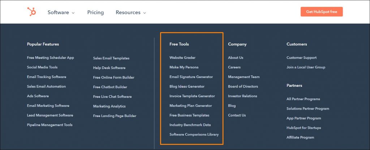Open Email Signature Generator
The height and width of the screenshot is (150, 370).
click(x=191, y=77)
